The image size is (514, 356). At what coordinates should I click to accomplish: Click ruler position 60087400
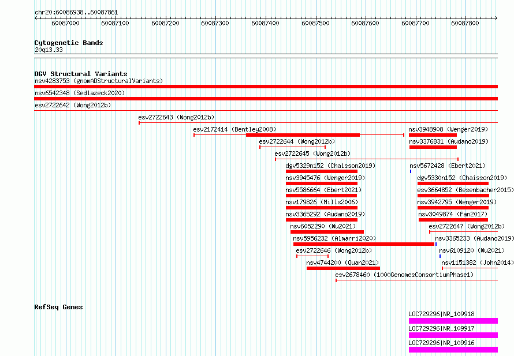(x=265, y=23)
